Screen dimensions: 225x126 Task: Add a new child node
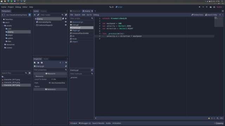[35, 15]
